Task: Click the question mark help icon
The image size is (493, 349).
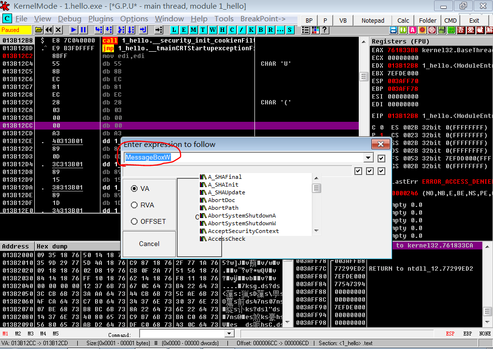Action: coord(324,30)
